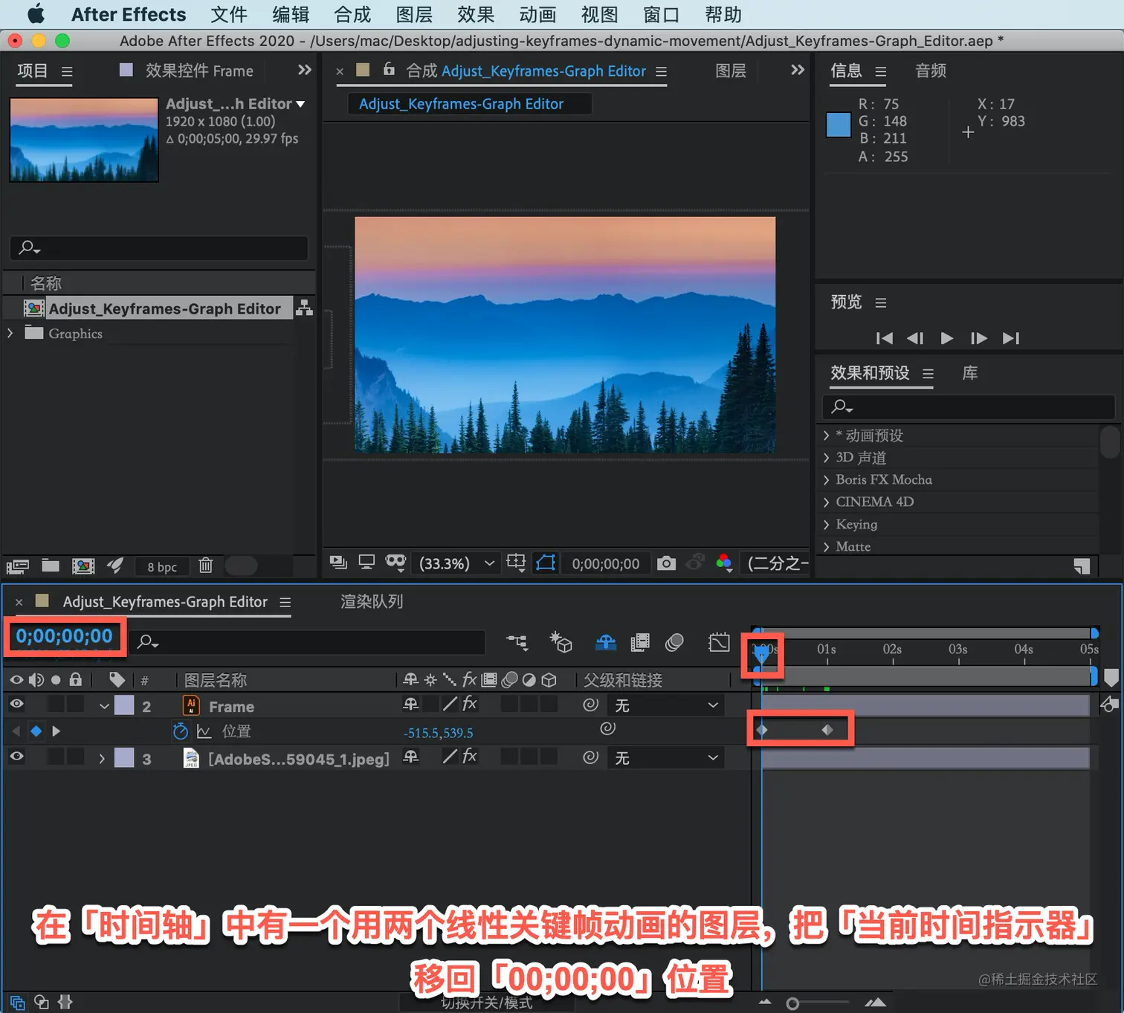Switch to the 库 tab

[x=970, y=373]
